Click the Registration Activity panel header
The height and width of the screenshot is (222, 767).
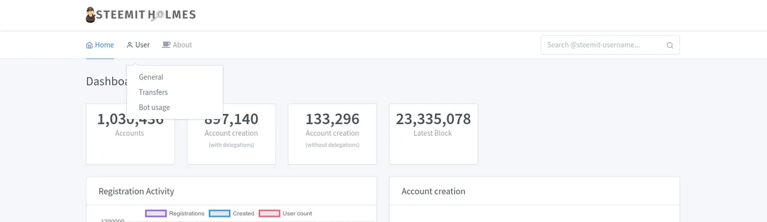click(x=231, y=191)
